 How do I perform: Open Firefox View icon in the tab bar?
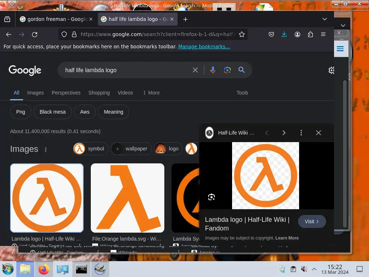7,19
